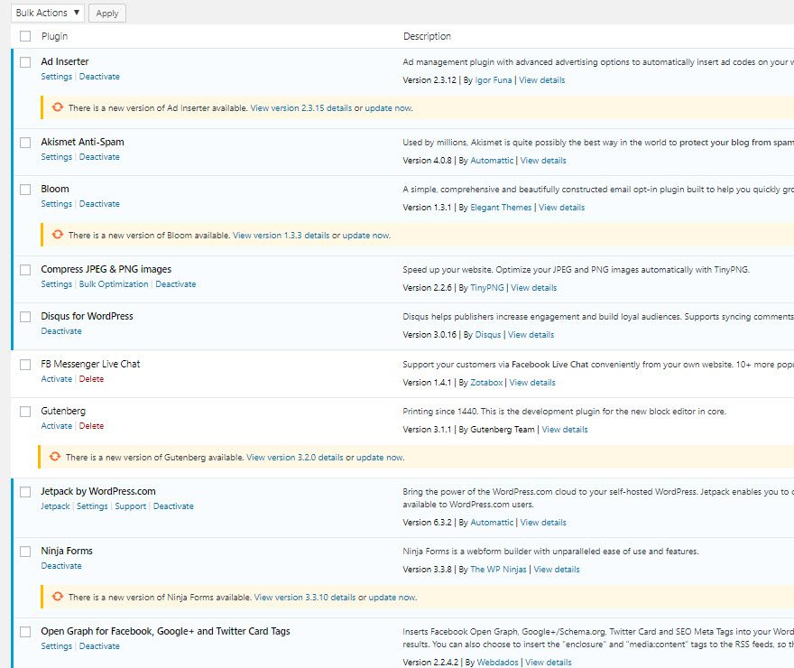
Task: View details for Disqus for WordPress
Action: point(531,335)
